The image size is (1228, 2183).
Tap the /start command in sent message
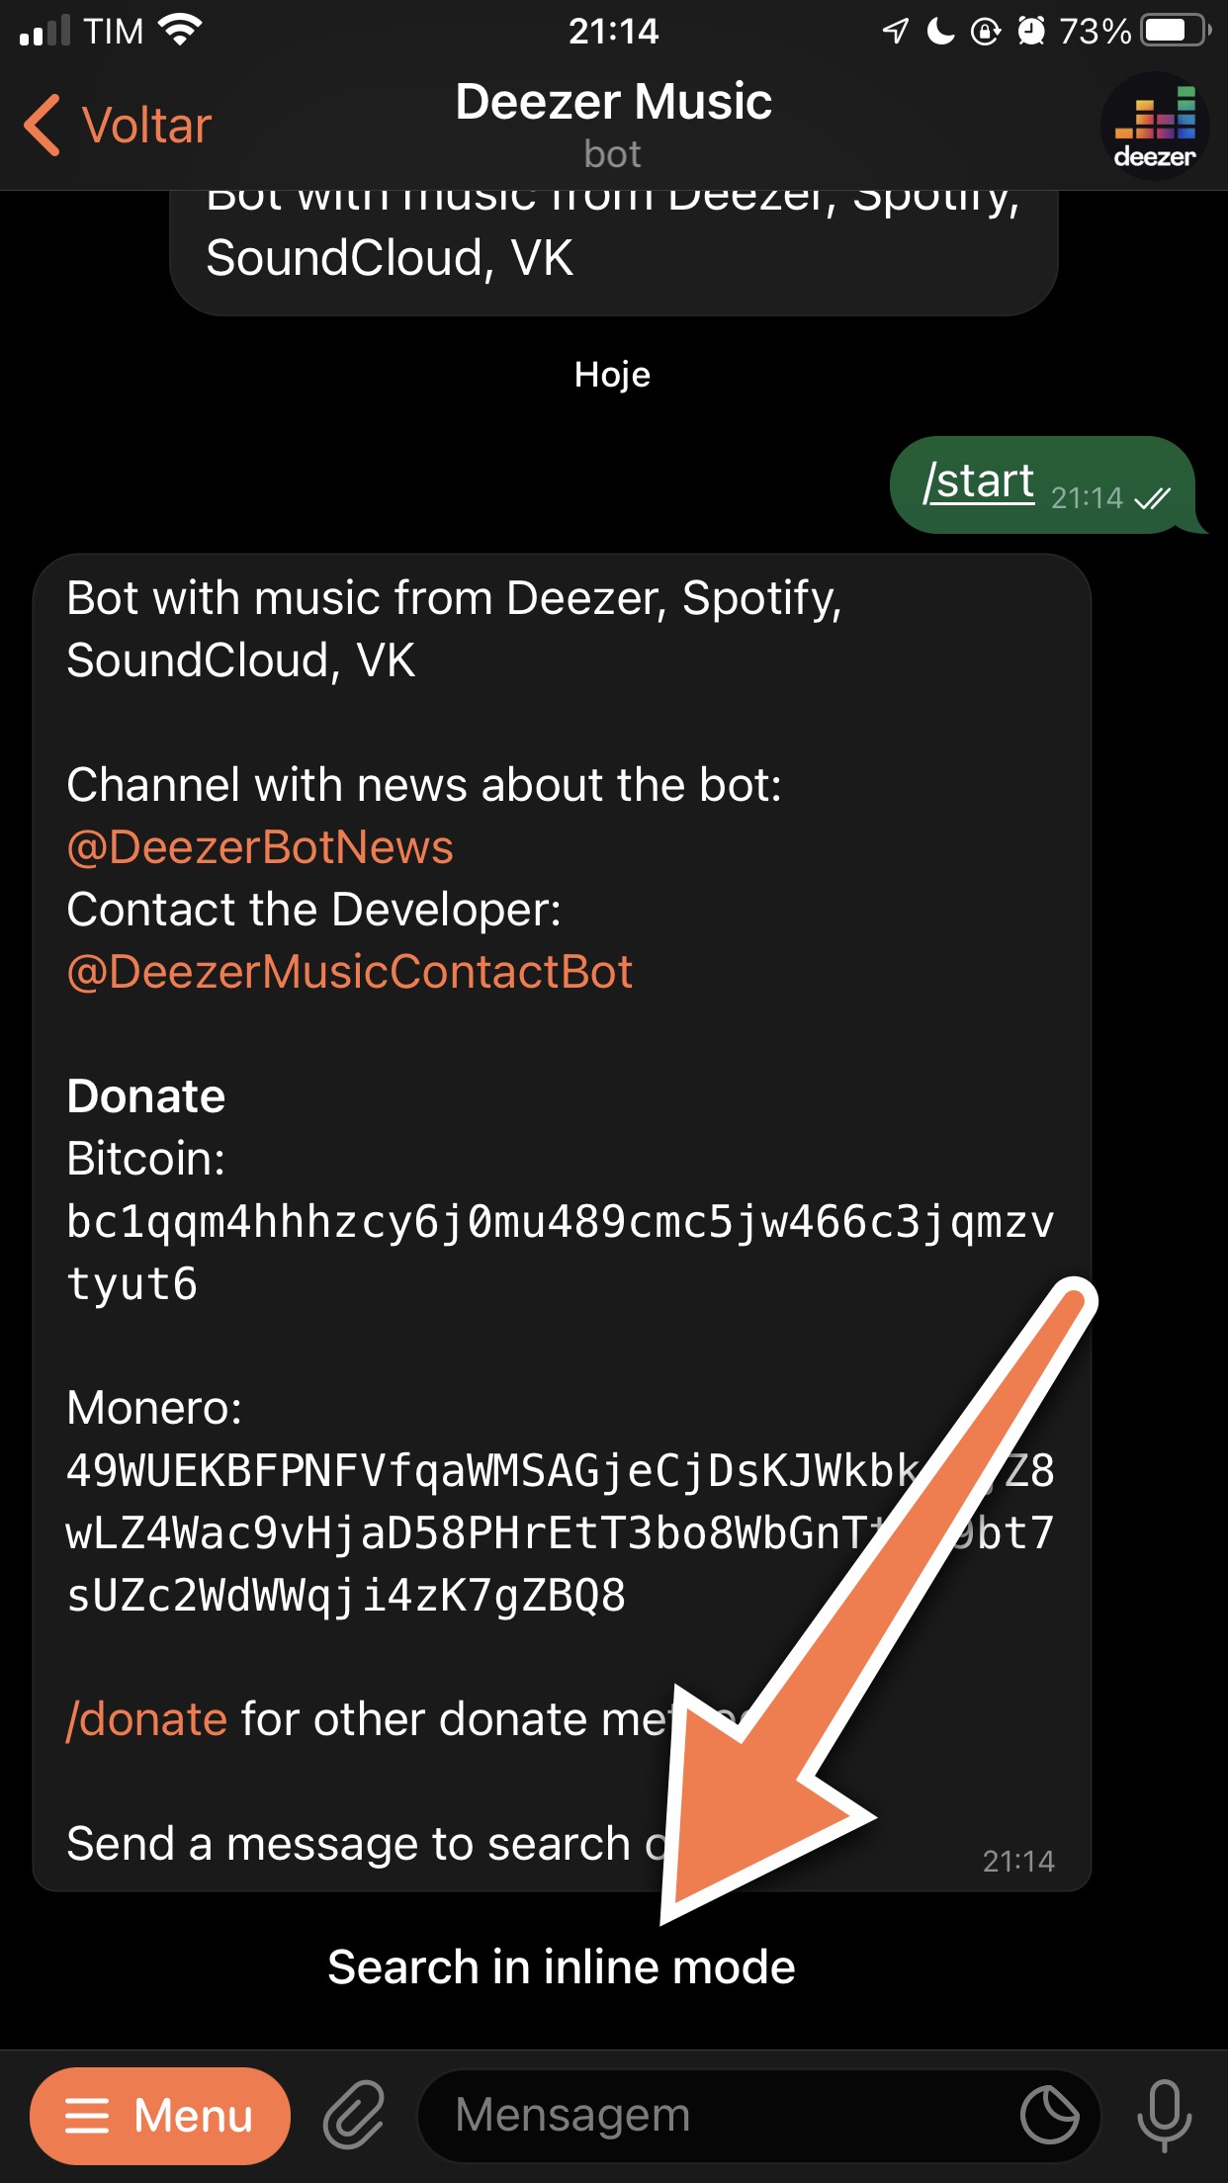pyautogui.click(x=979, y=481)
